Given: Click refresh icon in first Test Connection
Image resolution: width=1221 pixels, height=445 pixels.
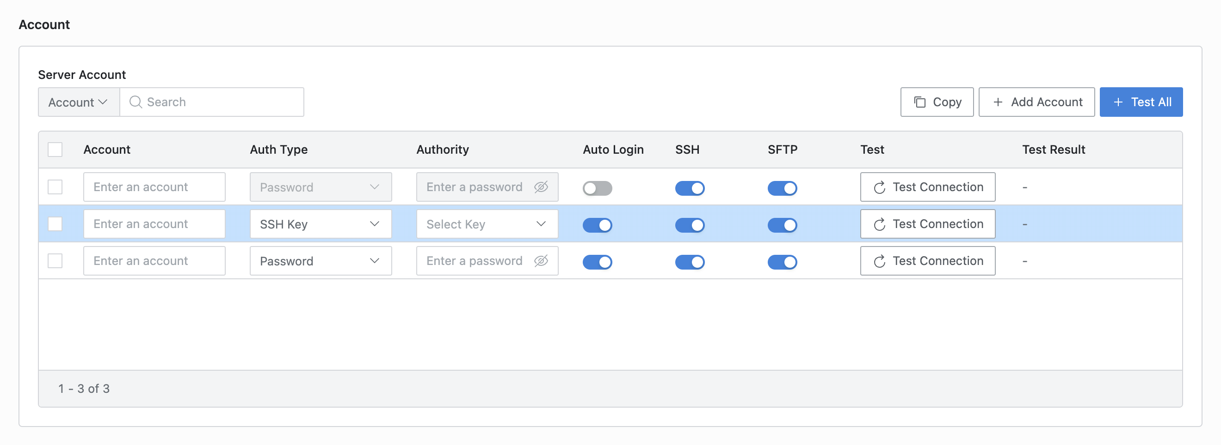Looking at the screenshot, I should [x=879, y=188].
